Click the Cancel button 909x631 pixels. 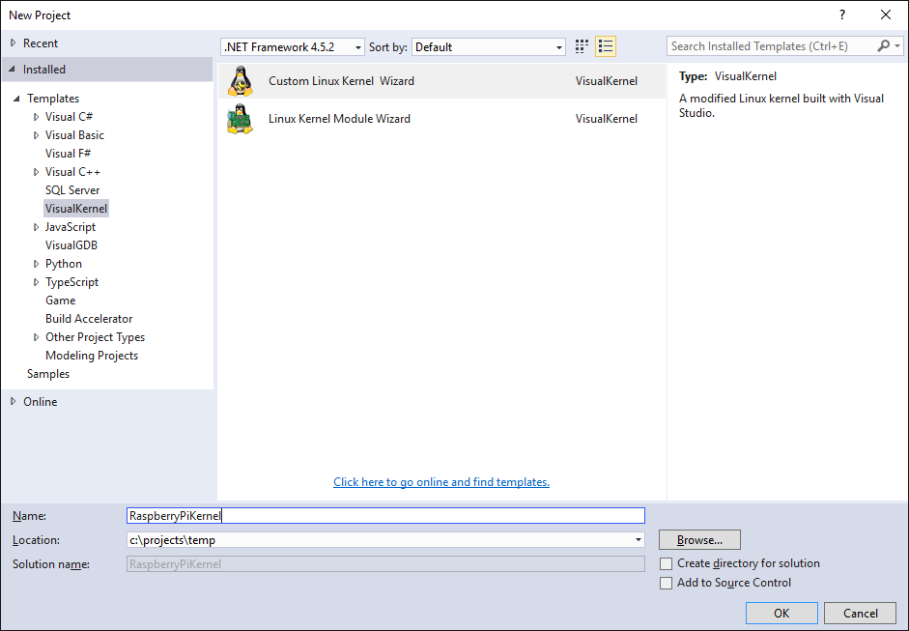861,613
